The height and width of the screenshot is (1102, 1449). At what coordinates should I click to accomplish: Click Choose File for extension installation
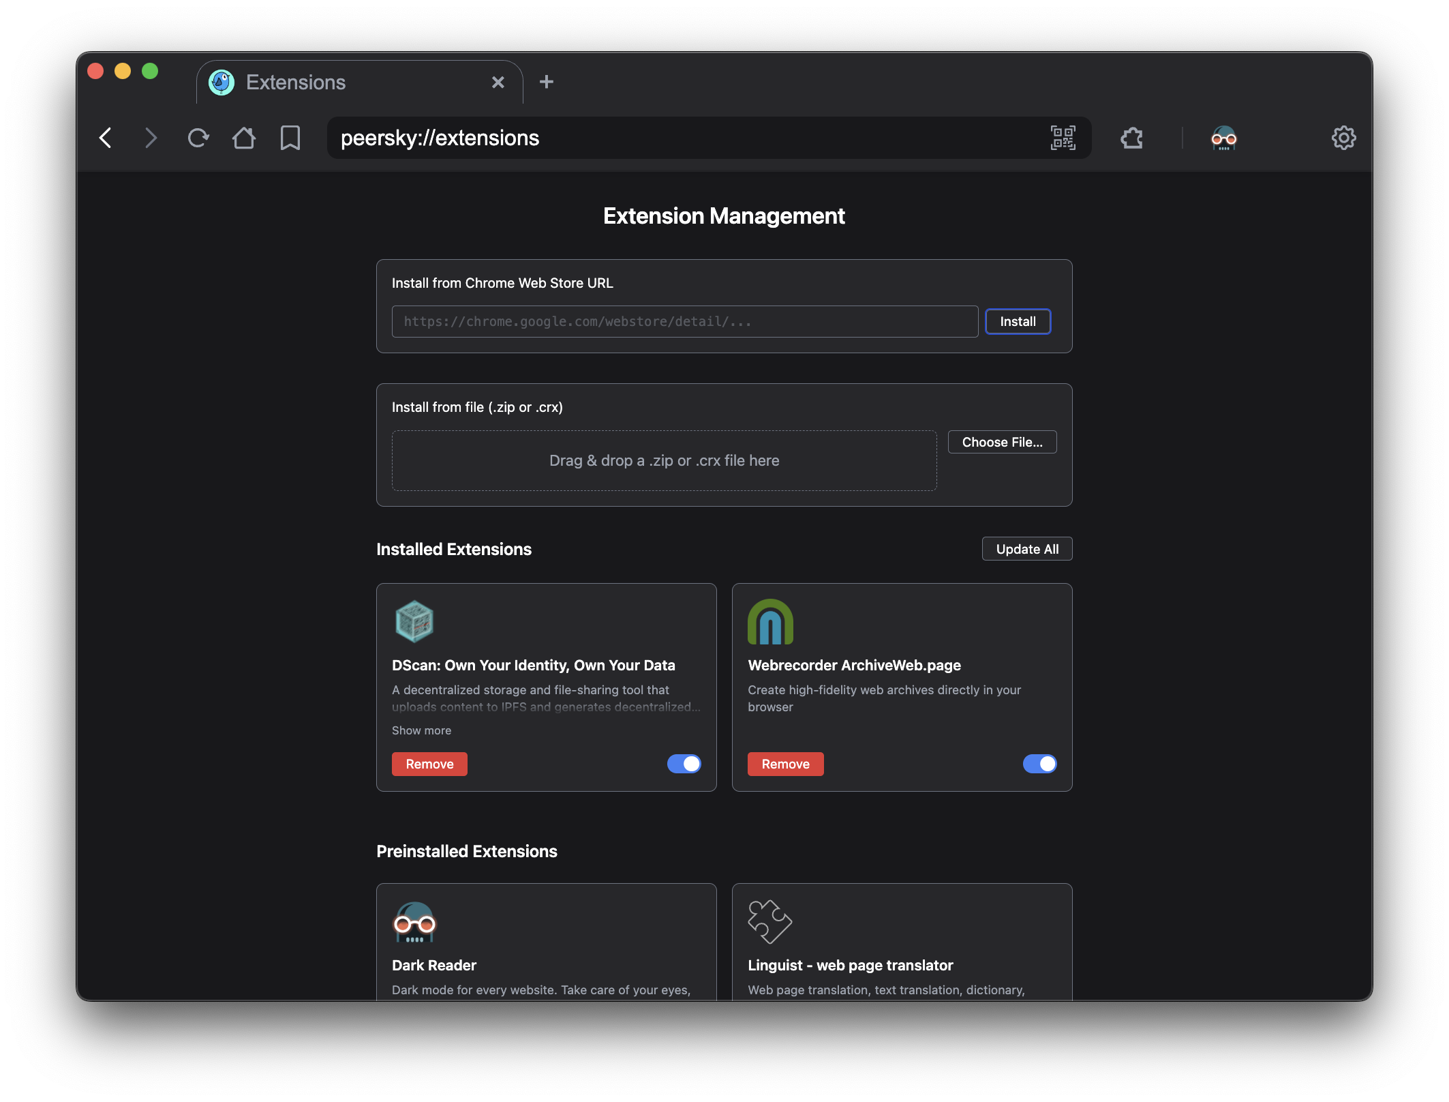[1002, 442]
